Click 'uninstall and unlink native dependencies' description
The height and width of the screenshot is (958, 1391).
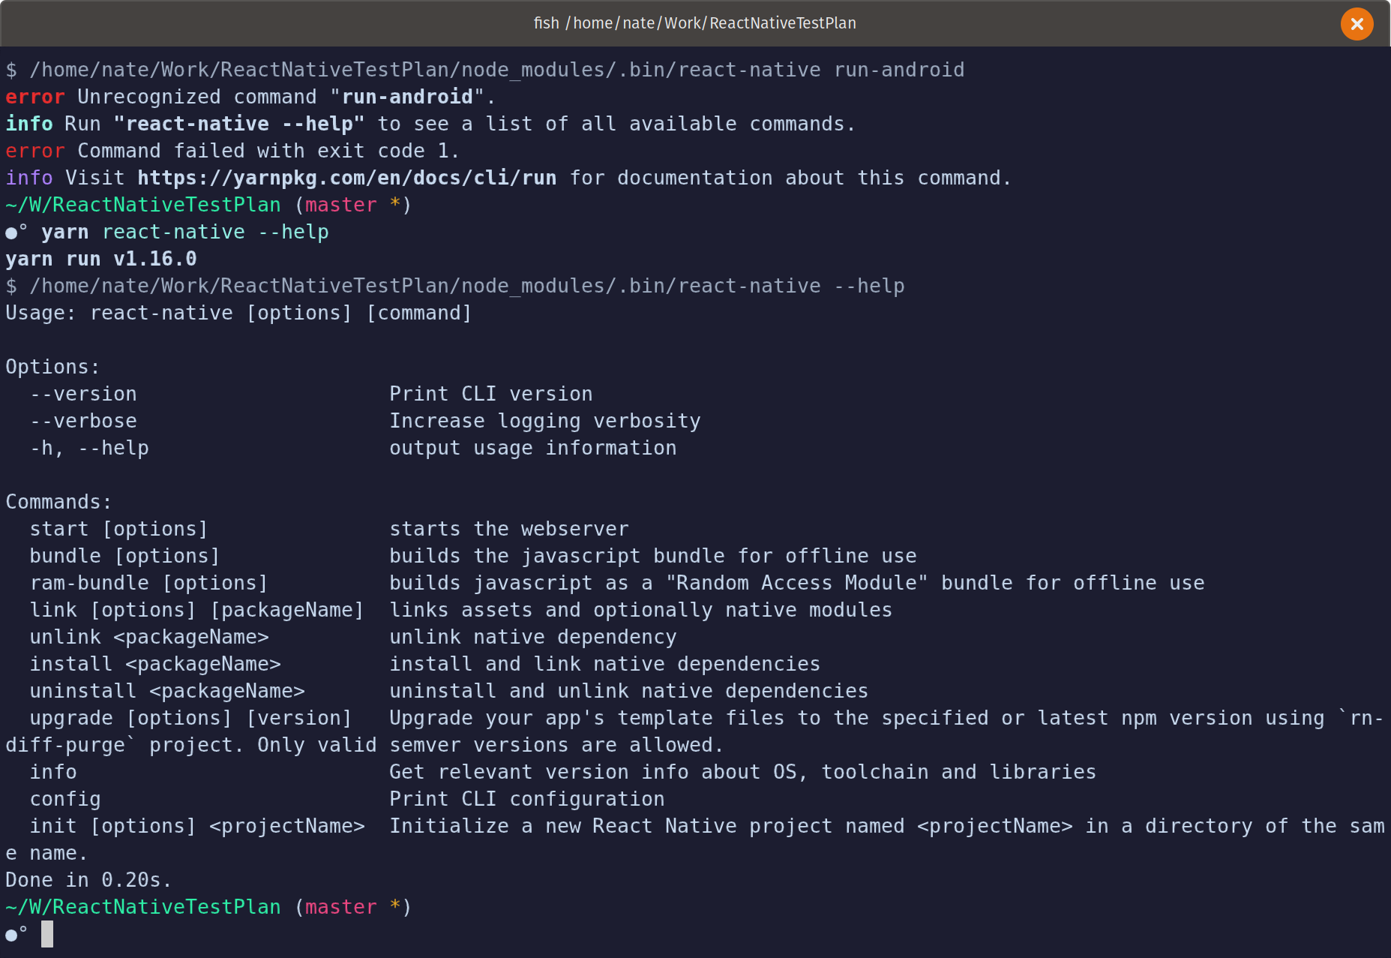click(629, 691)
